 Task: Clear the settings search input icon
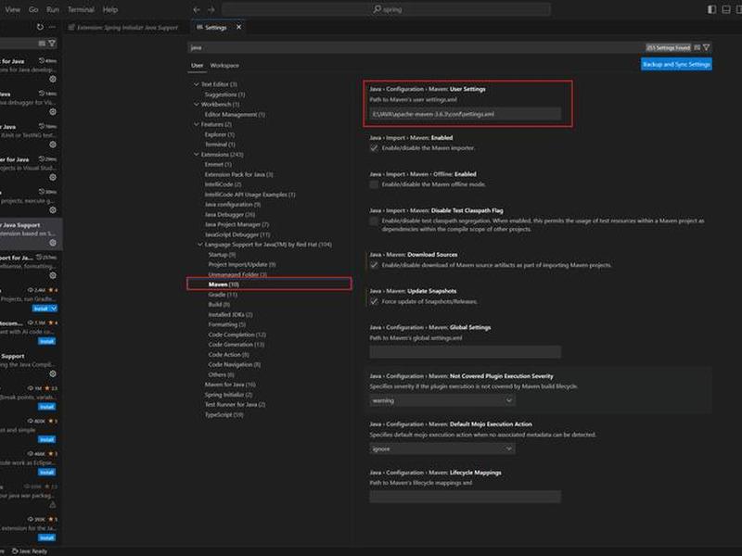pyautogui.click(x=697, y=48)
